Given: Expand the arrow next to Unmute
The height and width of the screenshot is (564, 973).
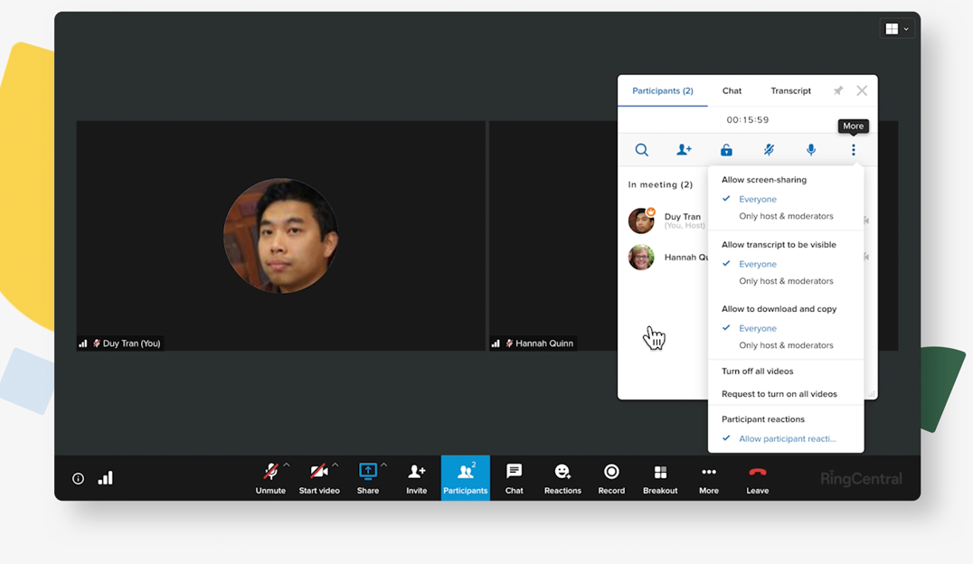Looking at the screenshot, I should (287, 465).
